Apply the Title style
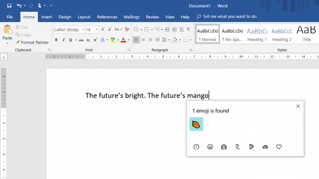The width and height of the screenshot is (319, 179). coord(306,34)
